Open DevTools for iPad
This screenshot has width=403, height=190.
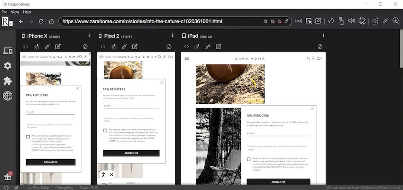pyautogui.click(x=187, y=46)
